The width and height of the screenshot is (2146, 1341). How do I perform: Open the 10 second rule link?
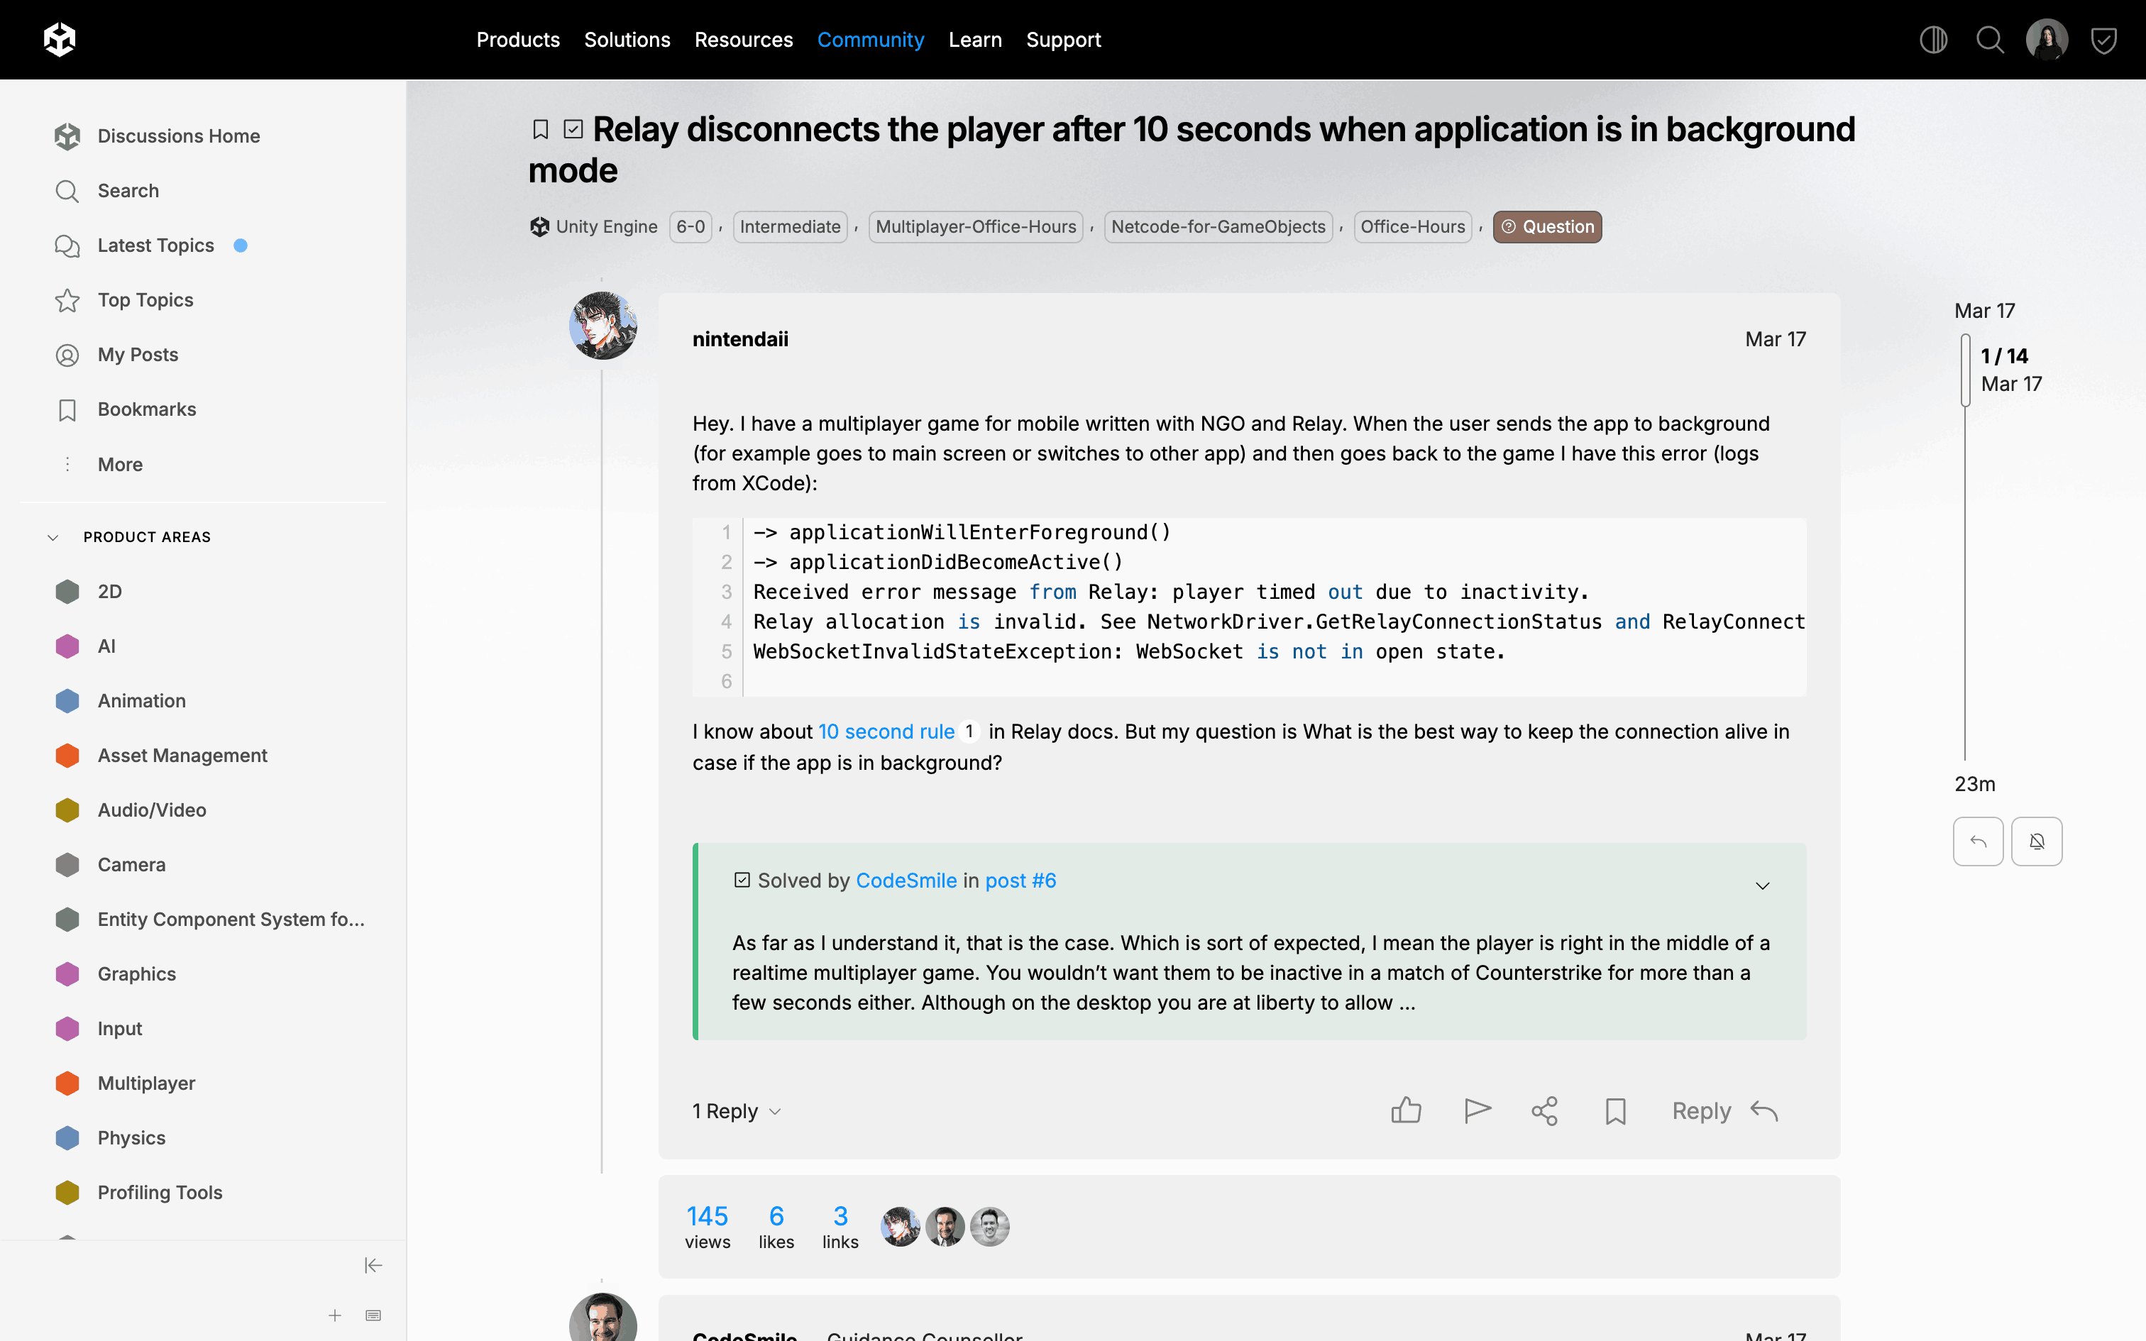[x=885, y=732]
